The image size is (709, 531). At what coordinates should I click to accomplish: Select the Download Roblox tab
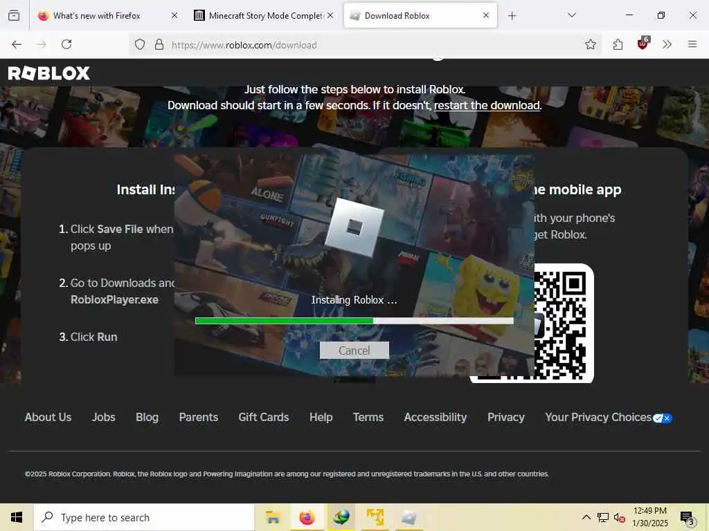420,16
